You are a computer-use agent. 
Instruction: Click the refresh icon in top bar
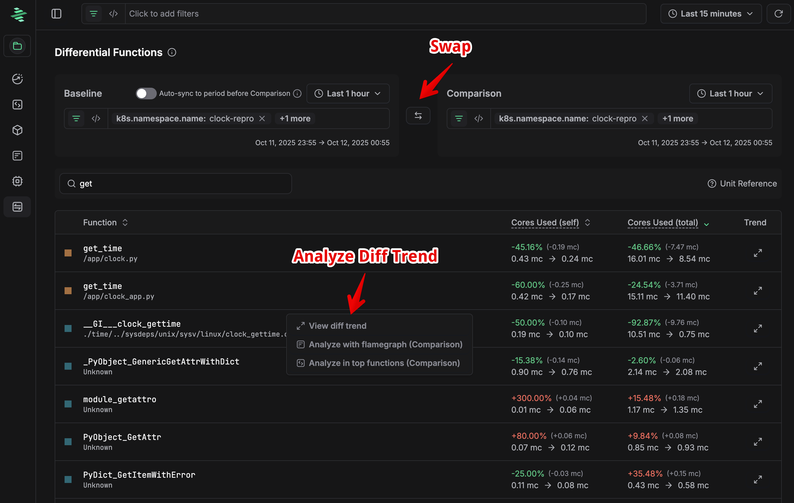coord(778,13)
